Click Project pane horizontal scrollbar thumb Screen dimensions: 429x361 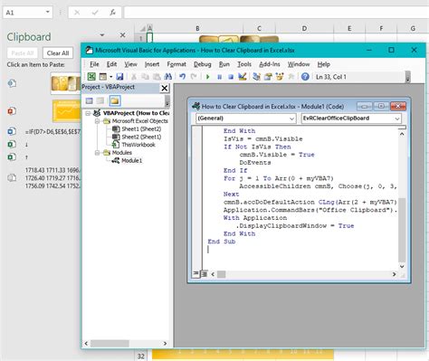point(110,344)
